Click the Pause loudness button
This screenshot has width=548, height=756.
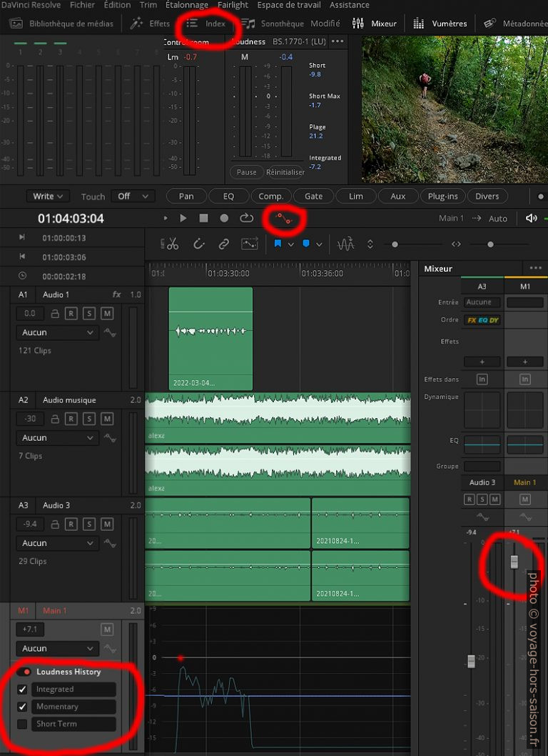click(x=247, y=172)
